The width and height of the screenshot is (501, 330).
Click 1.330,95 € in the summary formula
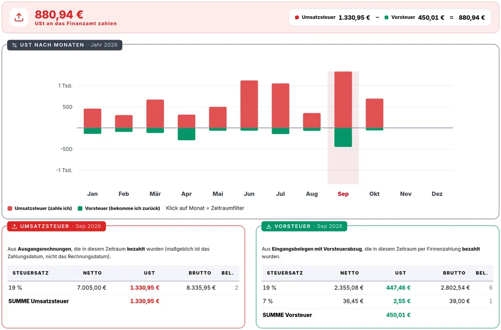(354, 18)
